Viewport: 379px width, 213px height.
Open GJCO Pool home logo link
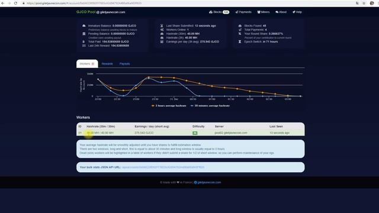pyautogui.click(x=86, y=12)
